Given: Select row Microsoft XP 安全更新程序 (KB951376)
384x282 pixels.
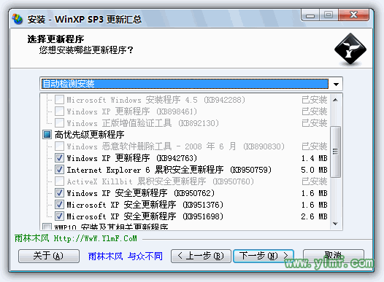Looking at the screenshot, I should coord(145,205).
